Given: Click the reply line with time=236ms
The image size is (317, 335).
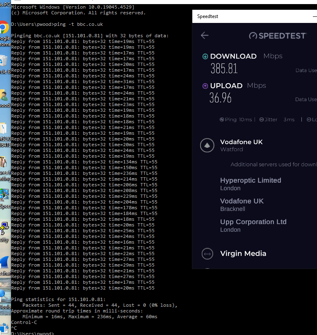Looking at the screenshot, I should tap(84, 174).
